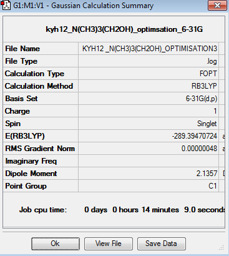The width and height of the screenshot is (229, 256).
Task: Click the empty Imaginary Freq value cell
Action: tap(149, 161)
